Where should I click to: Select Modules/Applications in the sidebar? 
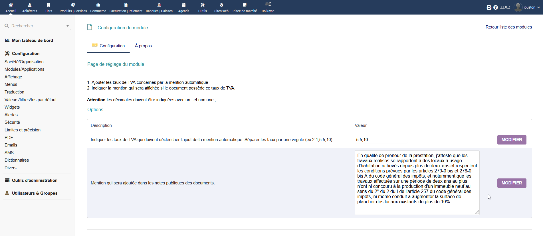point(24,69)
